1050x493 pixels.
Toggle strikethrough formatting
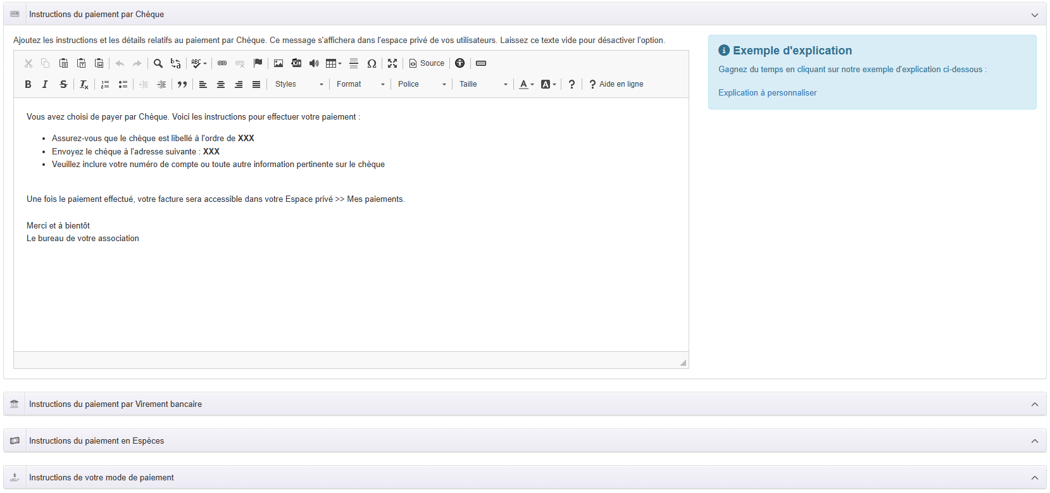pos(63,84)
